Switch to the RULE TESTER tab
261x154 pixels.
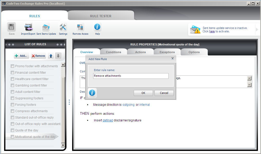[101, 16]
